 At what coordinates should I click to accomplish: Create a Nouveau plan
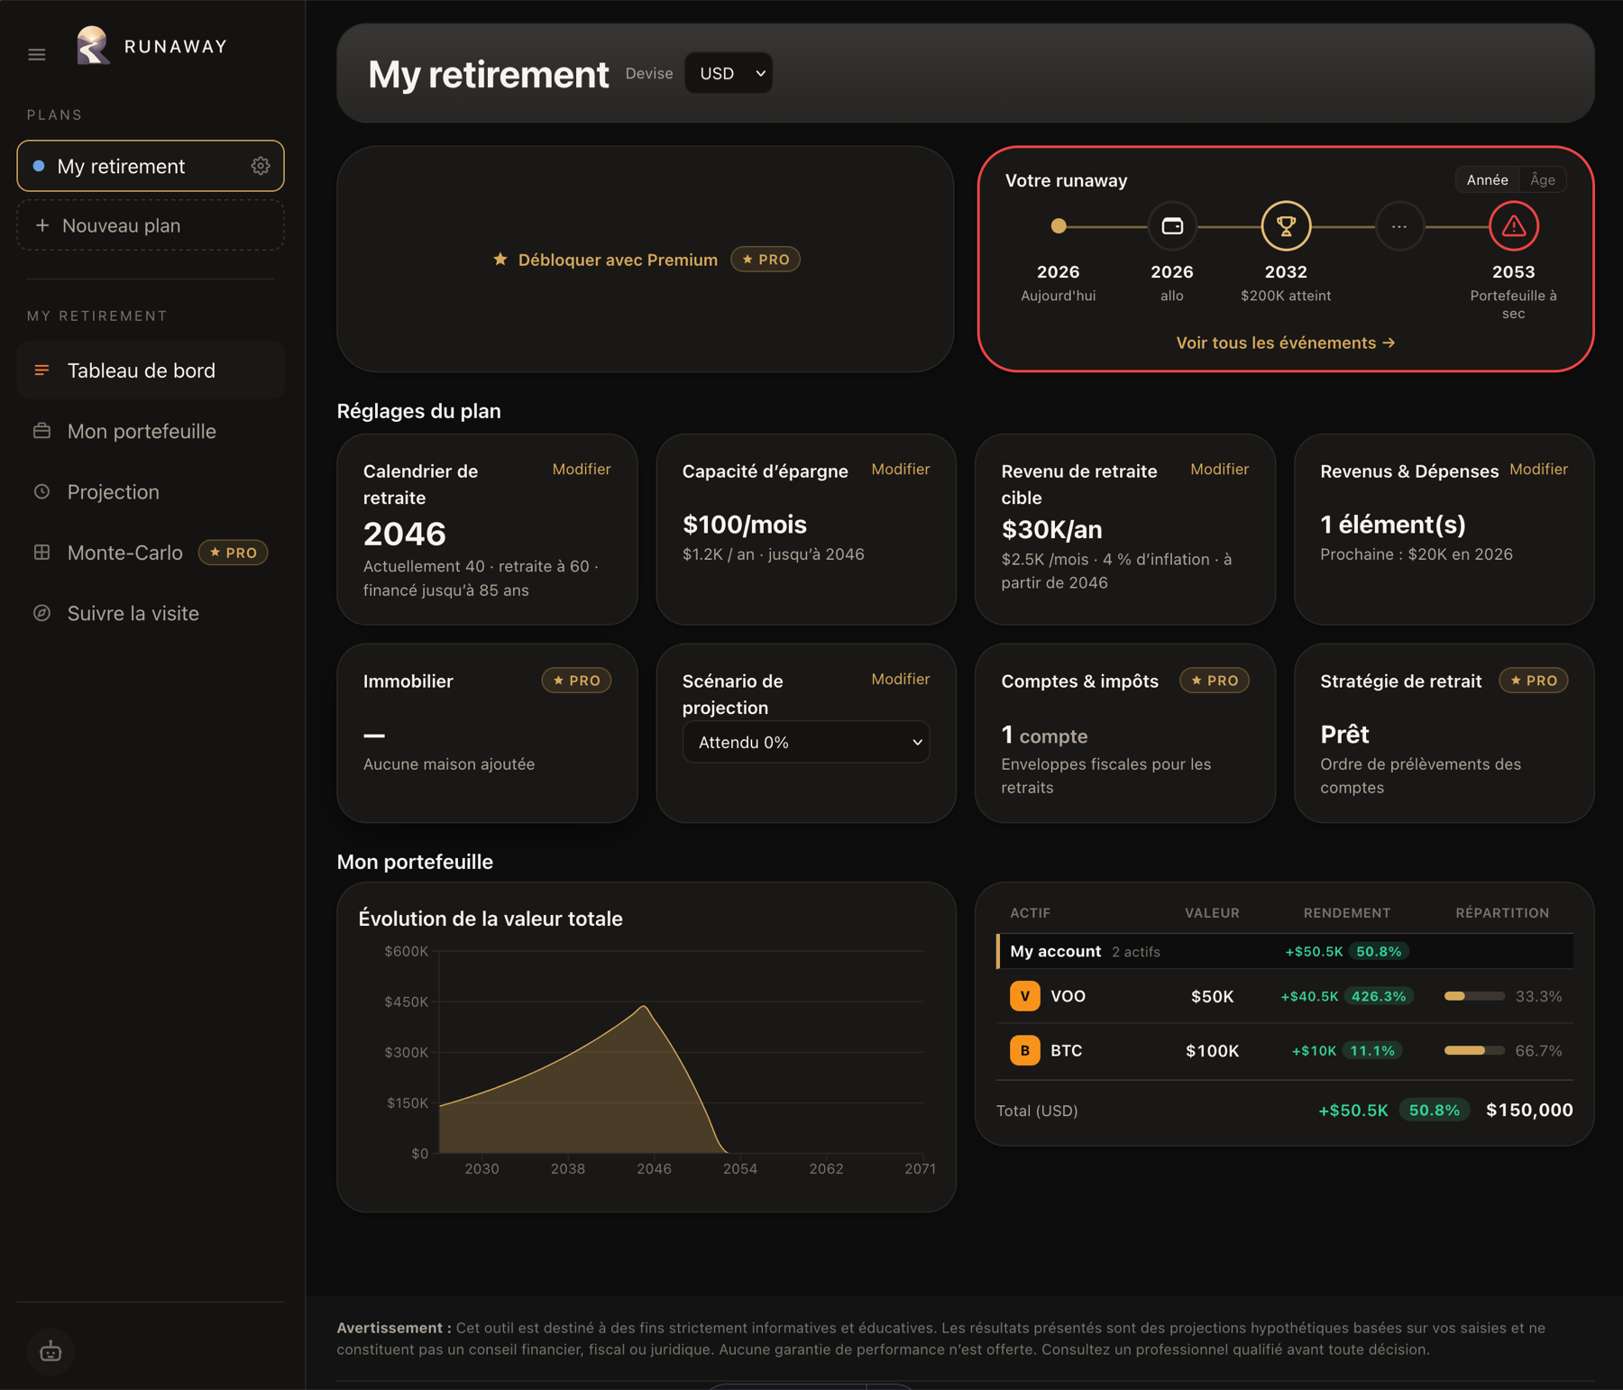pyautogui.click(x=151, y=225)
